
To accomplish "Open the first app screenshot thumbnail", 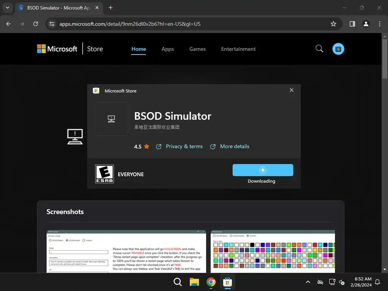I will [x=126, y=252].
